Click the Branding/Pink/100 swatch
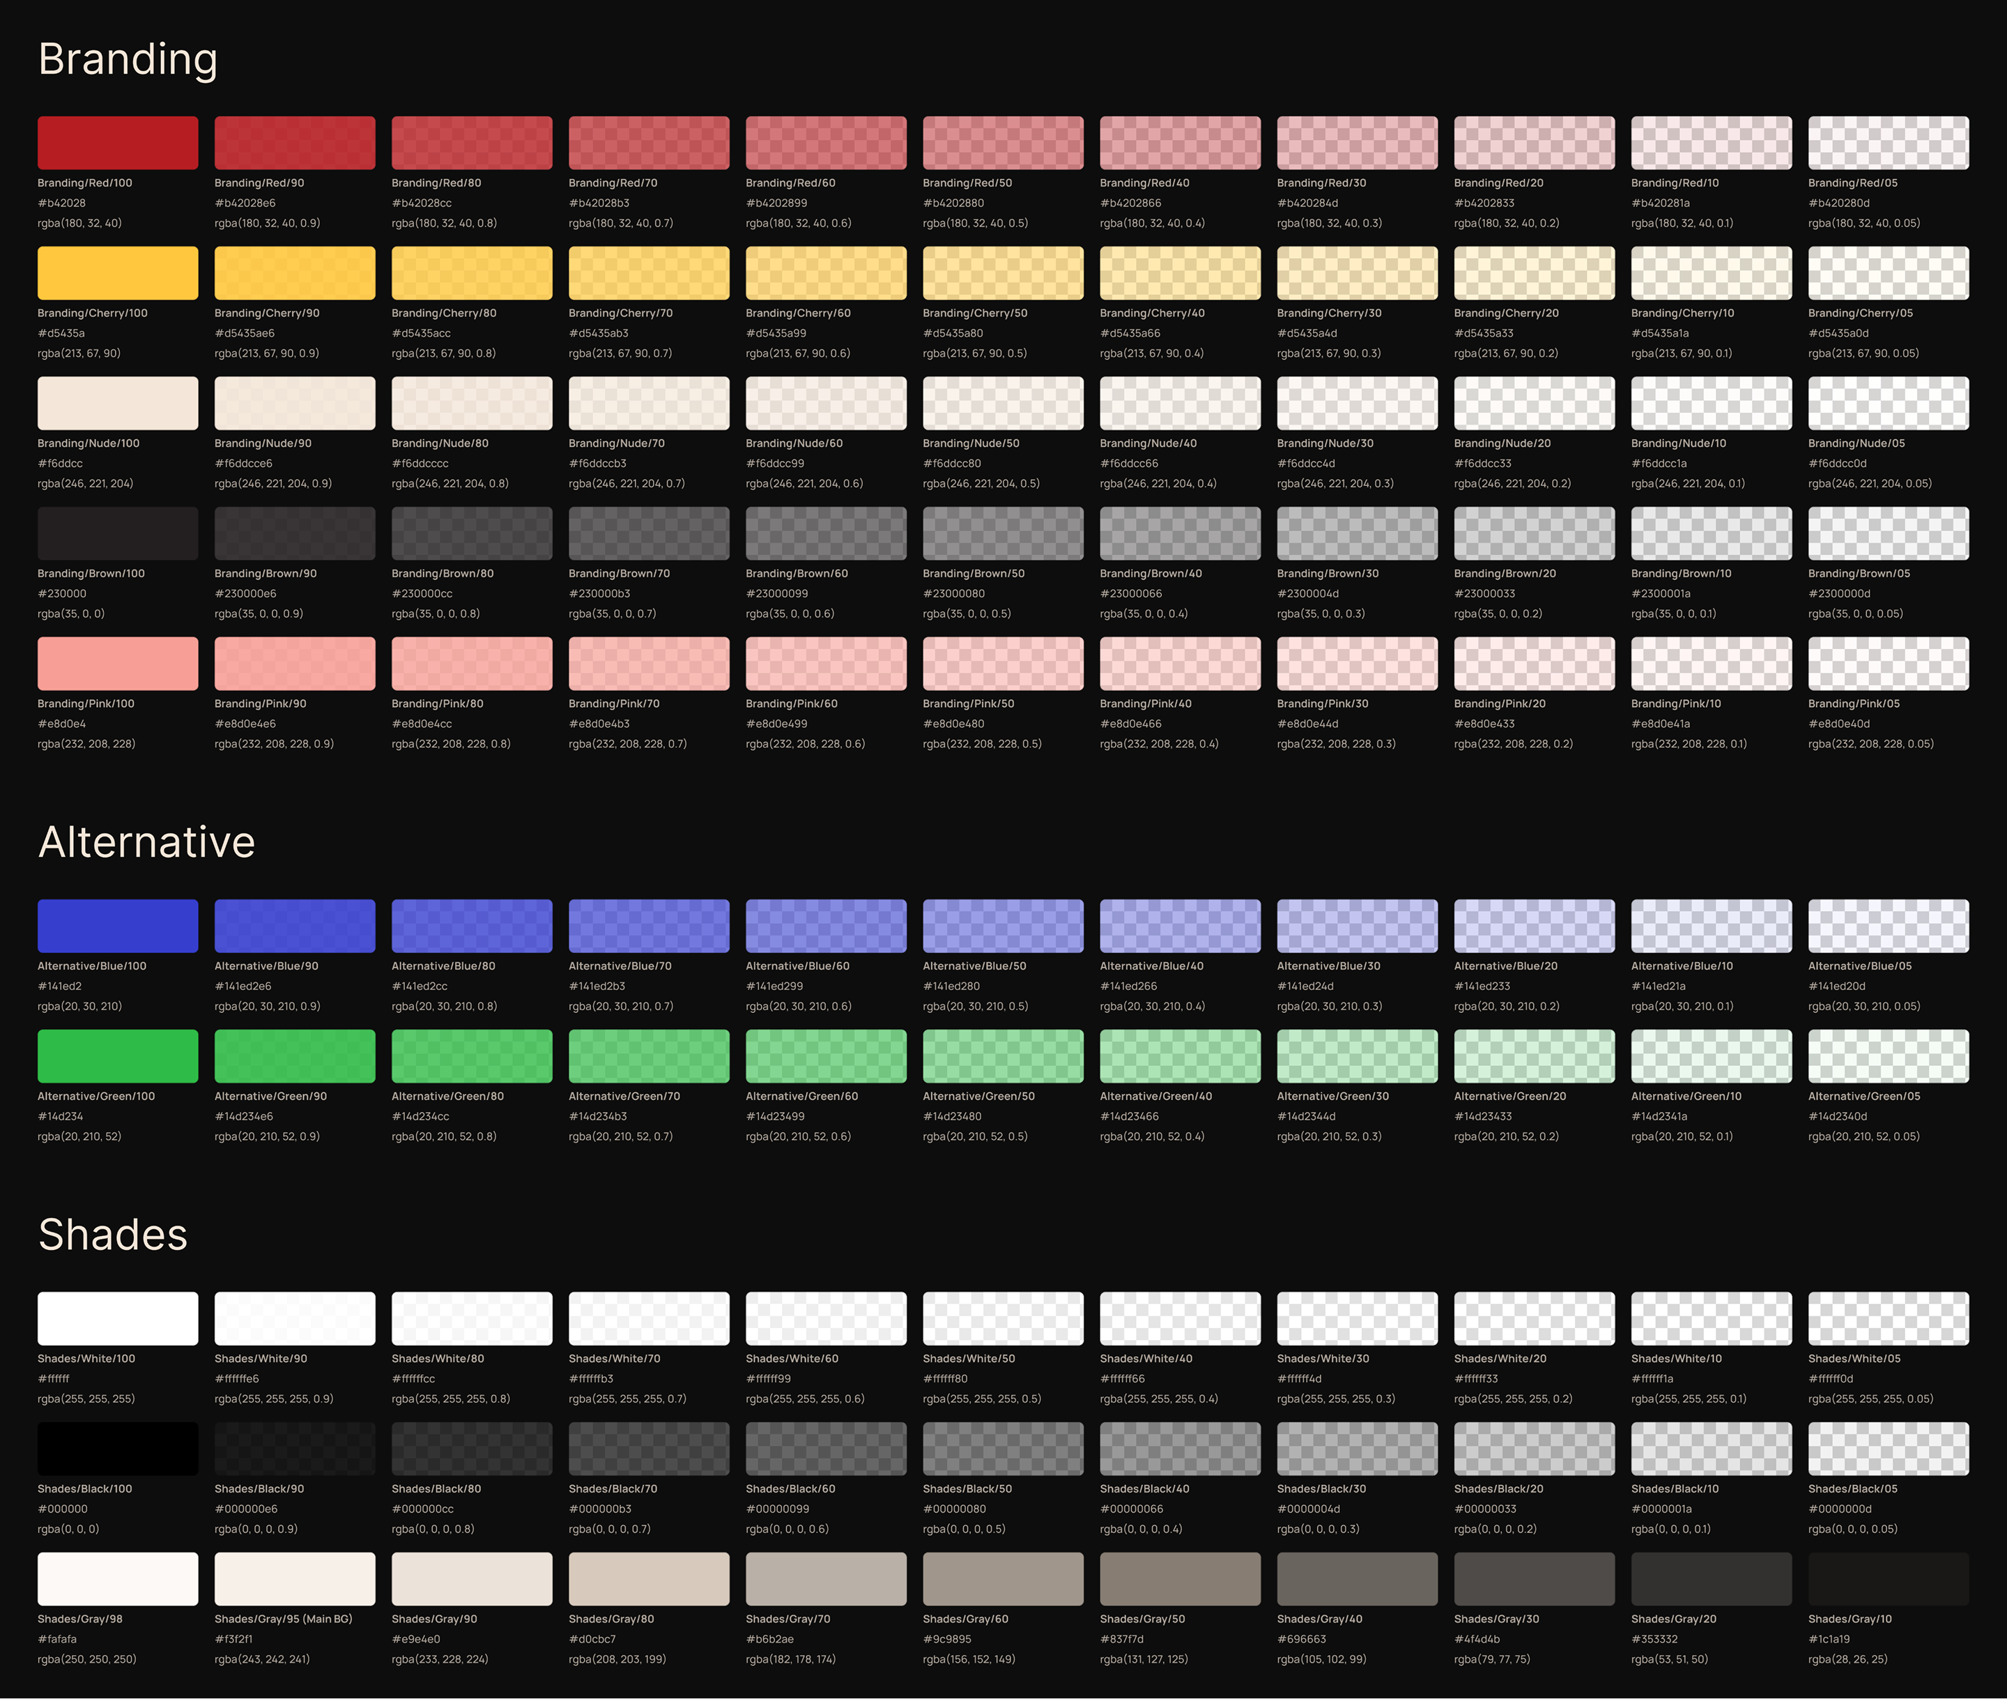The height and width of the screenshot is (1699, 2007). [118, 662]
